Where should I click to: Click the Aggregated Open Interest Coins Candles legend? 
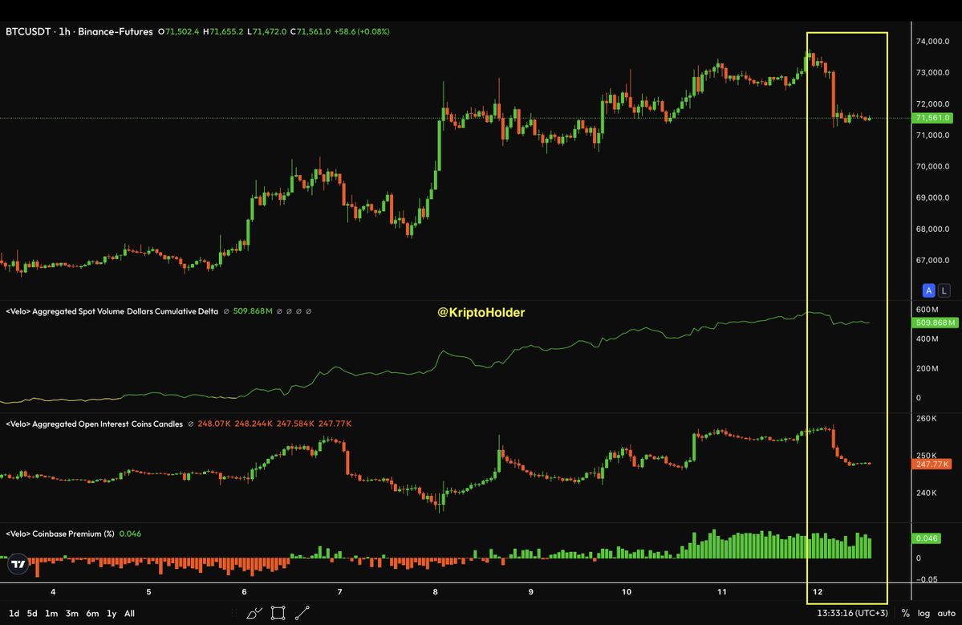(x=94, y=424)
